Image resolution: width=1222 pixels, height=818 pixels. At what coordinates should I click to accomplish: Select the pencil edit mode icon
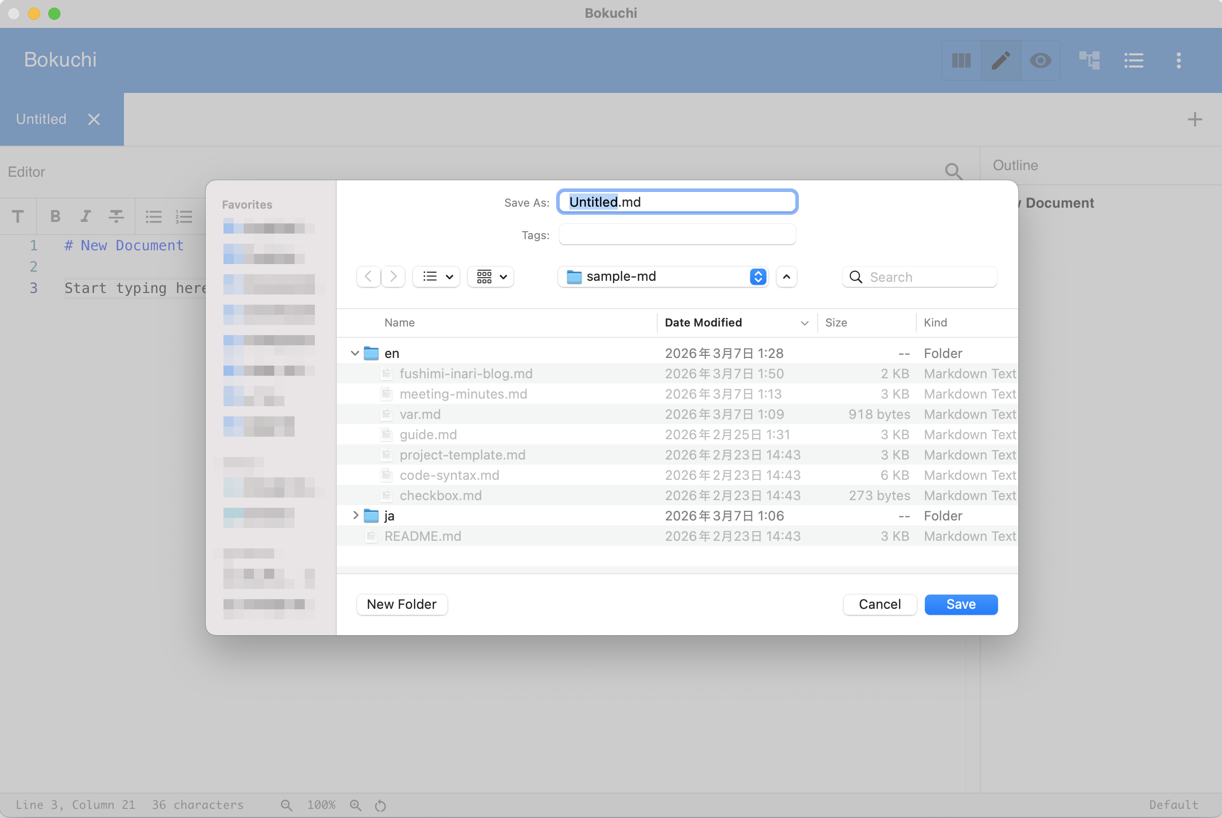pos(1000,60)
